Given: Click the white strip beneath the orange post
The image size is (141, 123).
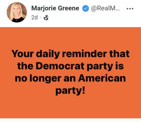Looking at the screenshot, I should point(70,121).
